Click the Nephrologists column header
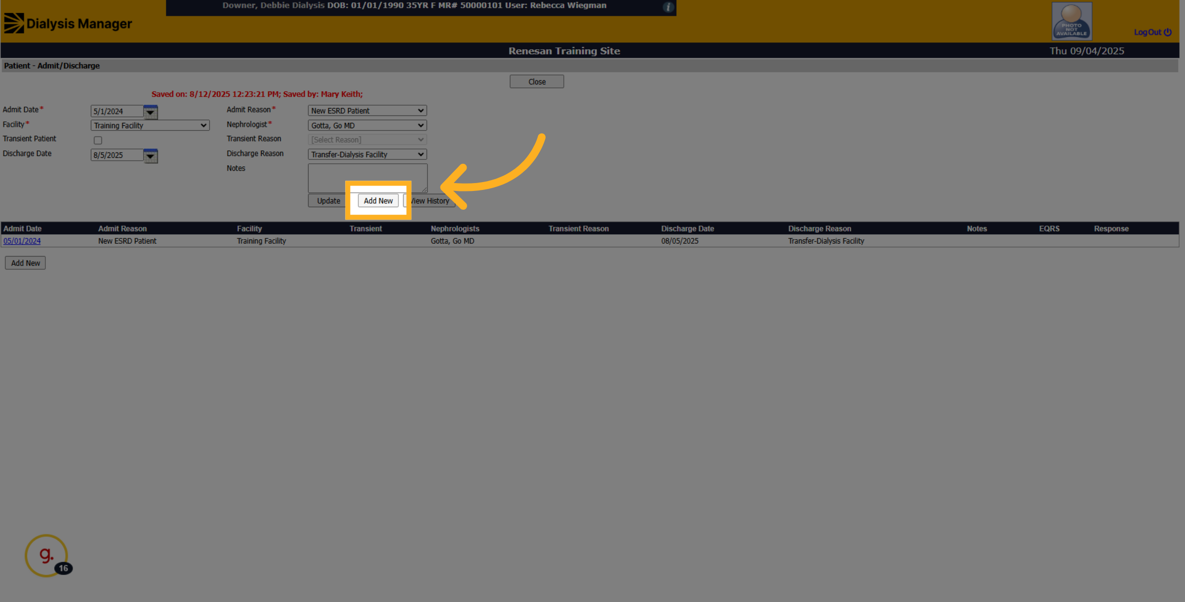Image resolution: width=1185 pixels, height=602 pixels. pyautogui.click(x=455, y=228)
